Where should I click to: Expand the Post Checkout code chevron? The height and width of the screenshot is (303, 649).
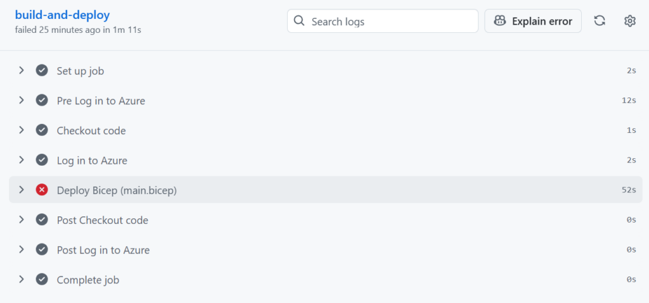coord(22,220)
